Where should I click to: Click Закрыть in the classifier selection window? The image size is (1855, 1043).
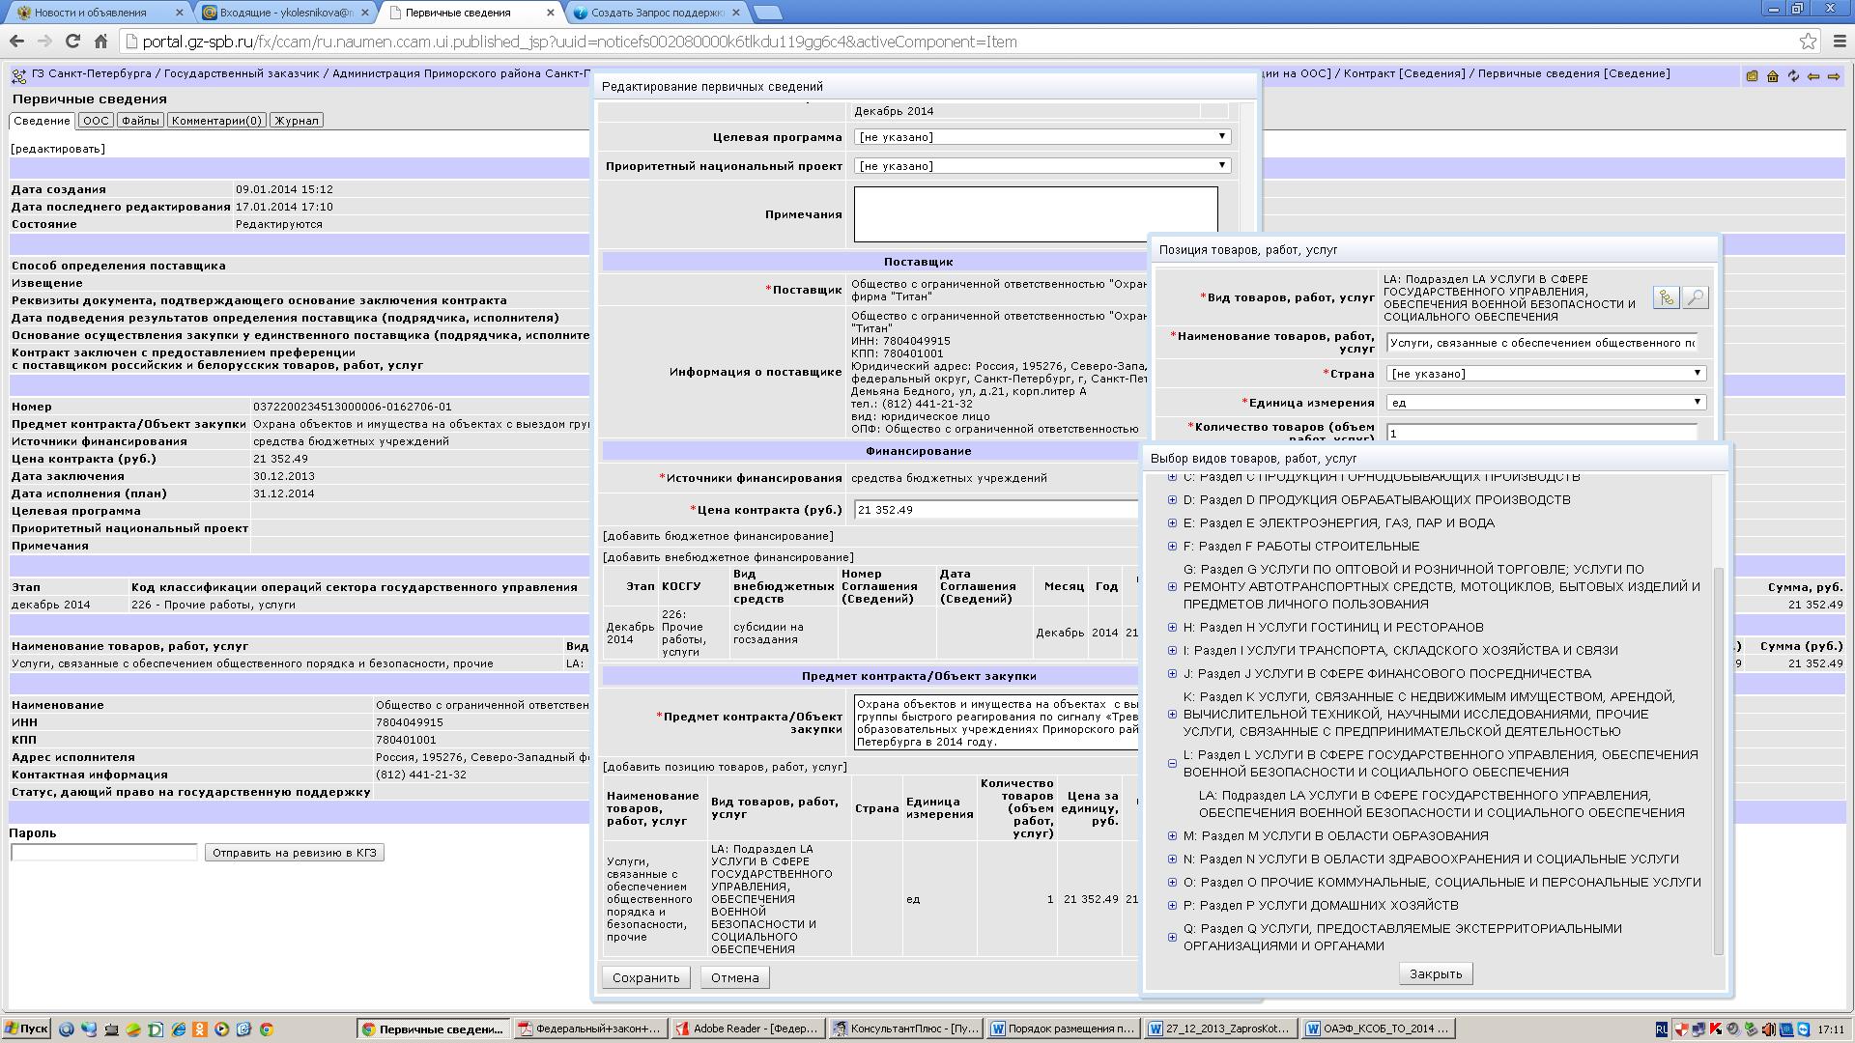[x=1435, y=973]
